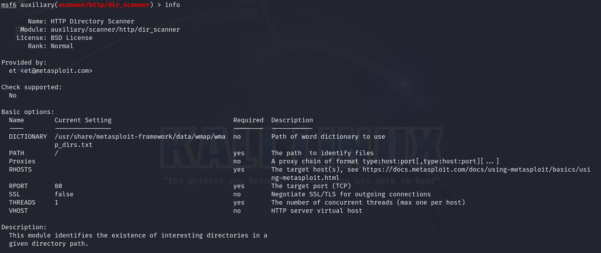601x253 pixels.
Task: Click the et@metasploit.com author email
Action: tap(56, 71)
